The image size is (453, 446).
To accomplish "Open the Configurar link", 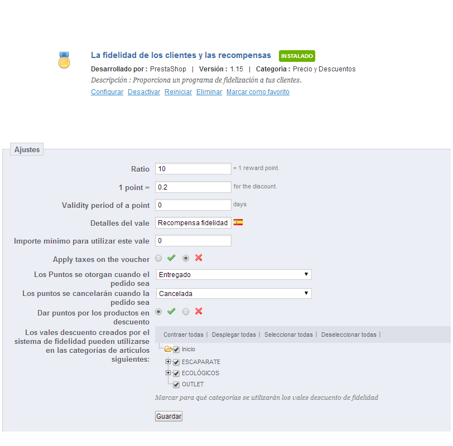I will click(x=107, y=92).
